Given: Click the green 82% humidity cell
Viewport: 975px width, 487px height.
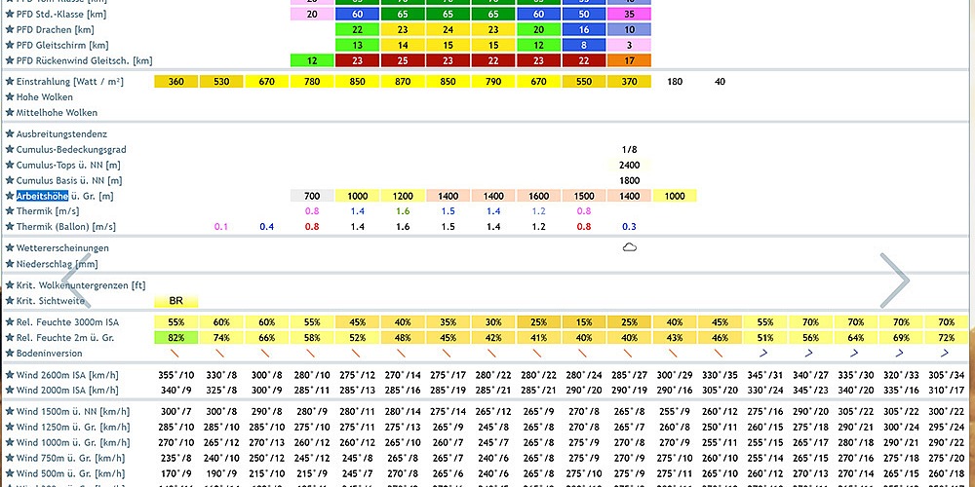Looking at the screenshot, I should (175, 338).
